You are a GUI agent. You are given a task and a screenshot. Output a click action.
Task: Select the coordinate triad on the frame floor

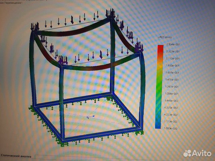90,117
